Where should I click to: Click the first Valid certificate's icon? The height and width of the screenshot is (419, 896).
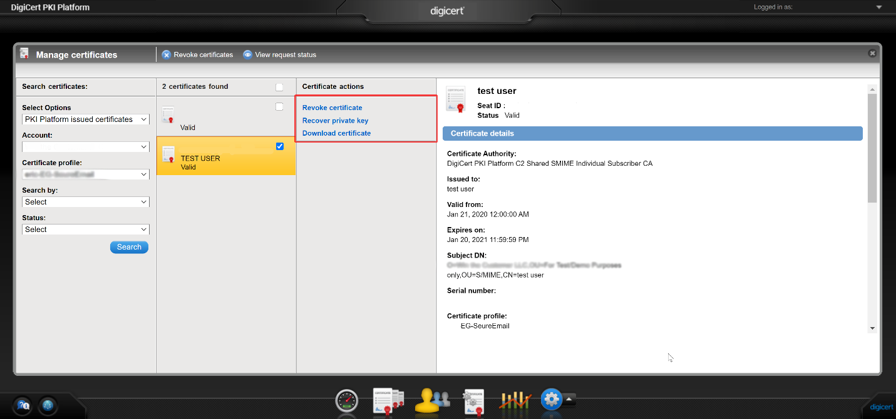(168, 114)
